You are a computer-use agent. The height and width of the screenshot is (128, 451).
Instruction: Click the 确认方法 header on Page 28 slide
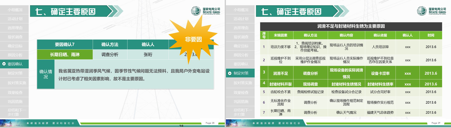point(110,44)
